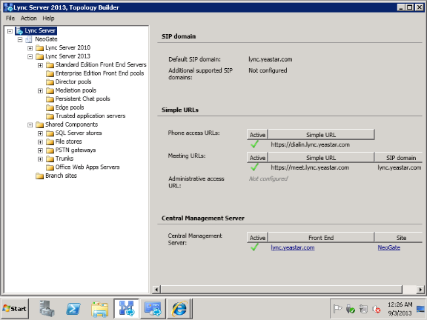Click Trusted application servers folder icon
The image size is (427, 320).
coord(50,116)
